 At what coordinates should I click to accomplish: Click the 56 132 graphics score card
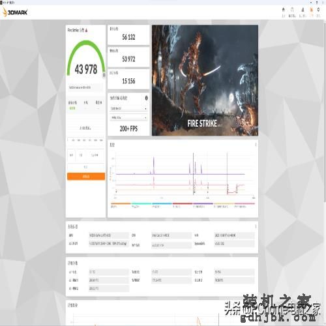[x=128, y=35]
